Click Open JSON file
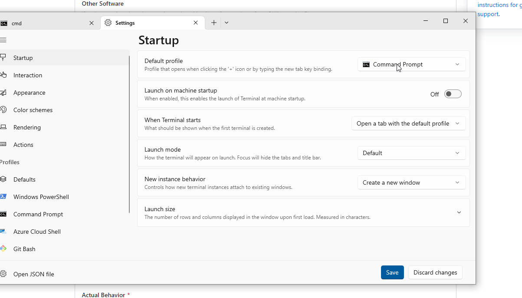522x298 pixels. (x=65, y=274)
